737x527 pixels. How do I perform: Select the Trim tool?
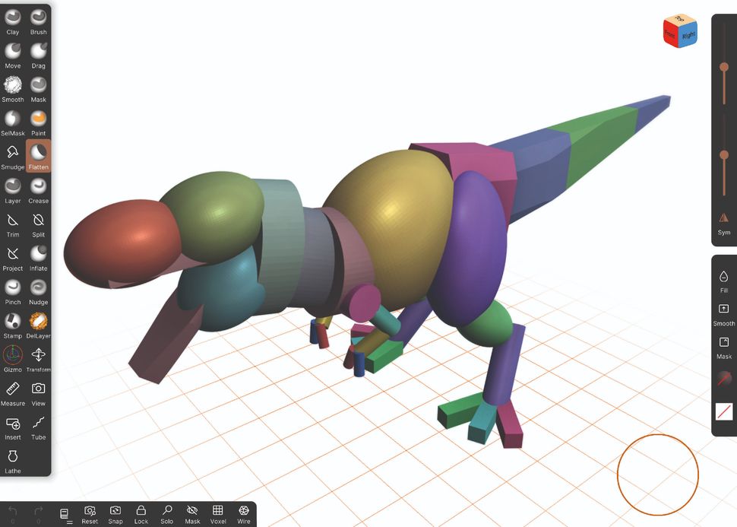click(12, 221)
